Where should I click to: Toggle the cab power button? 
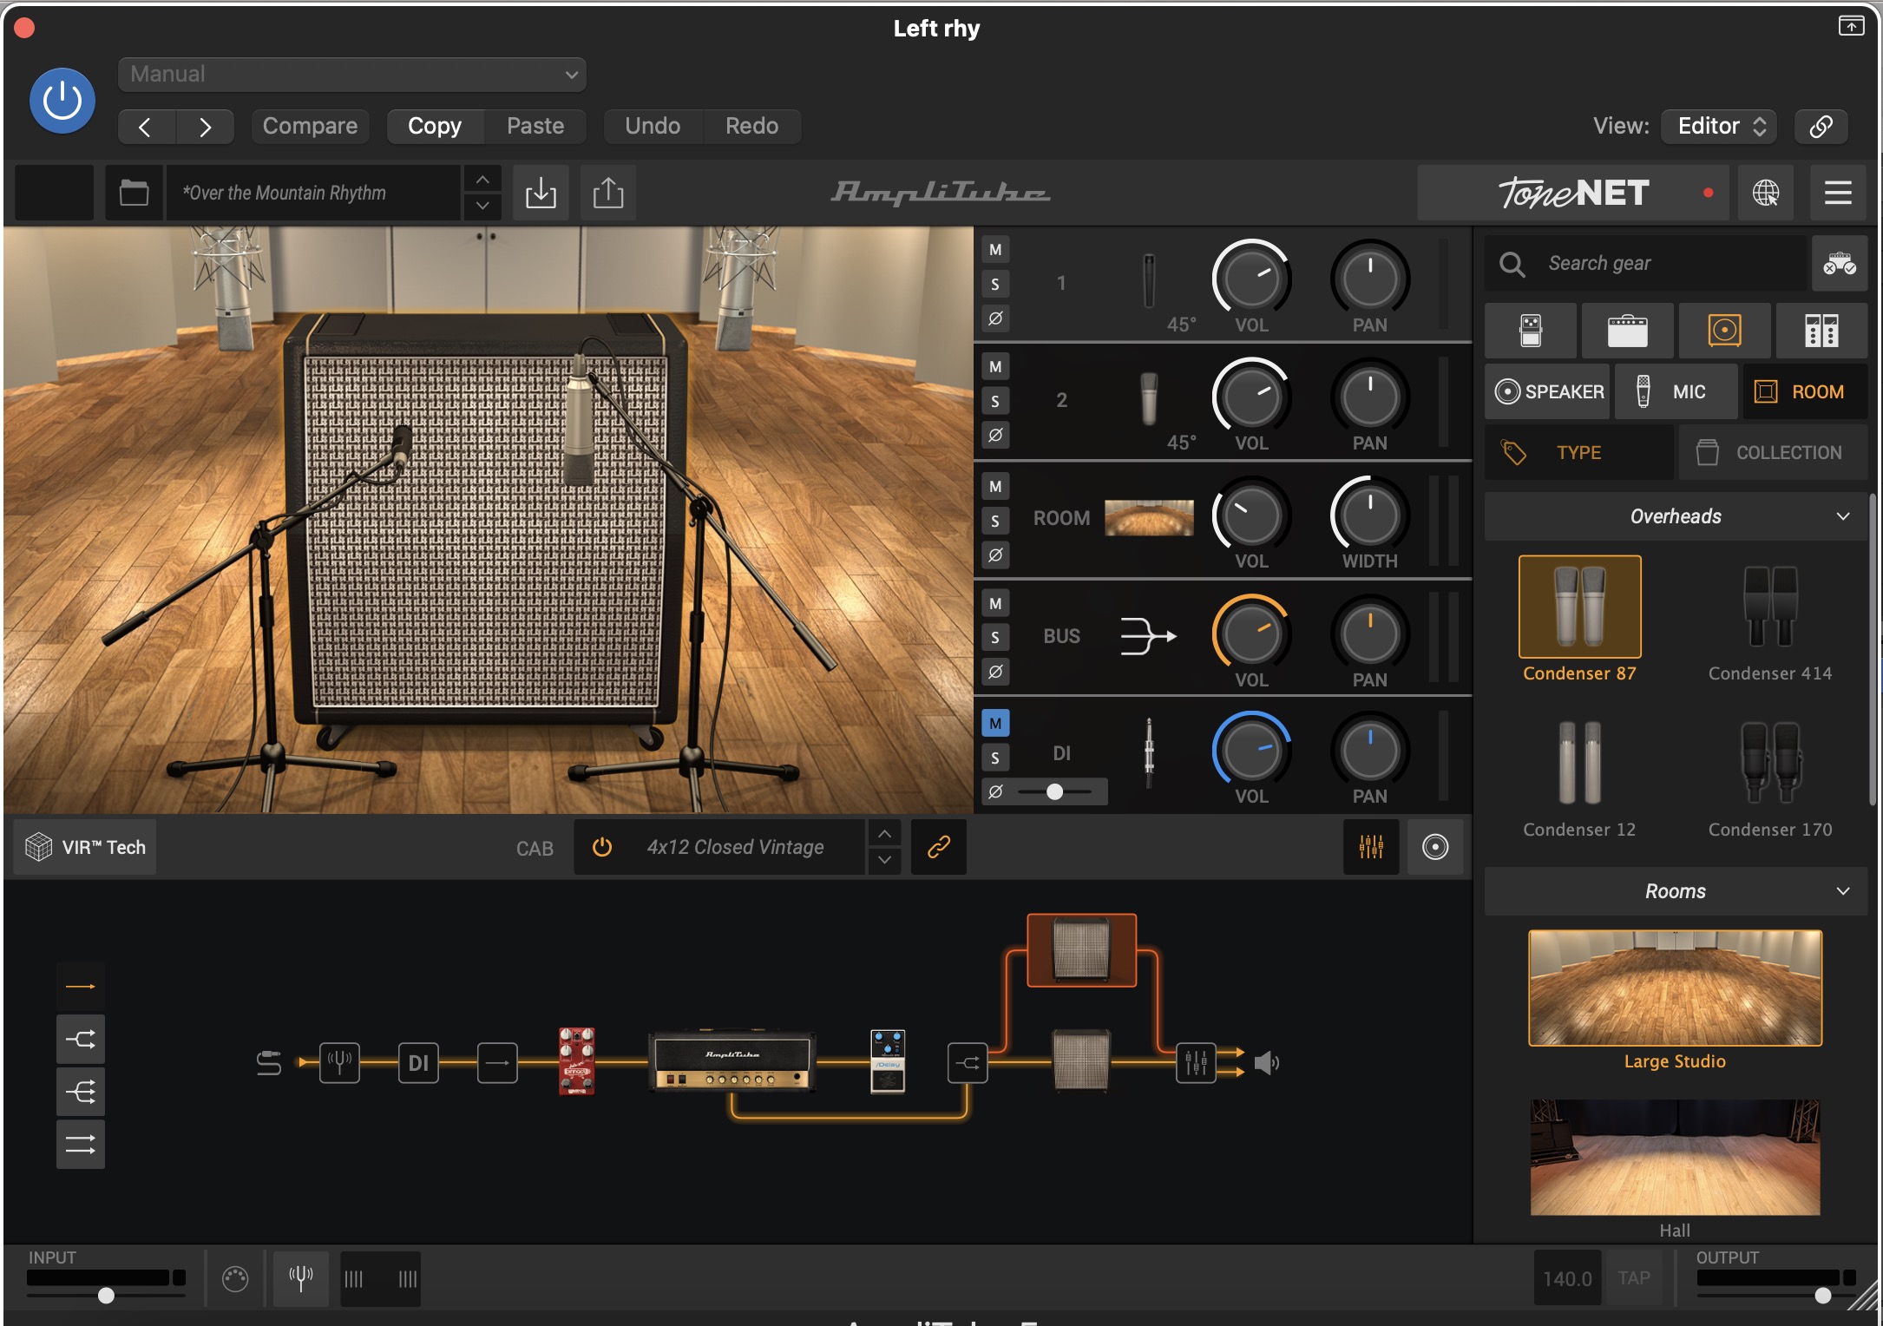pyautogui.click(x=601, y=847)
